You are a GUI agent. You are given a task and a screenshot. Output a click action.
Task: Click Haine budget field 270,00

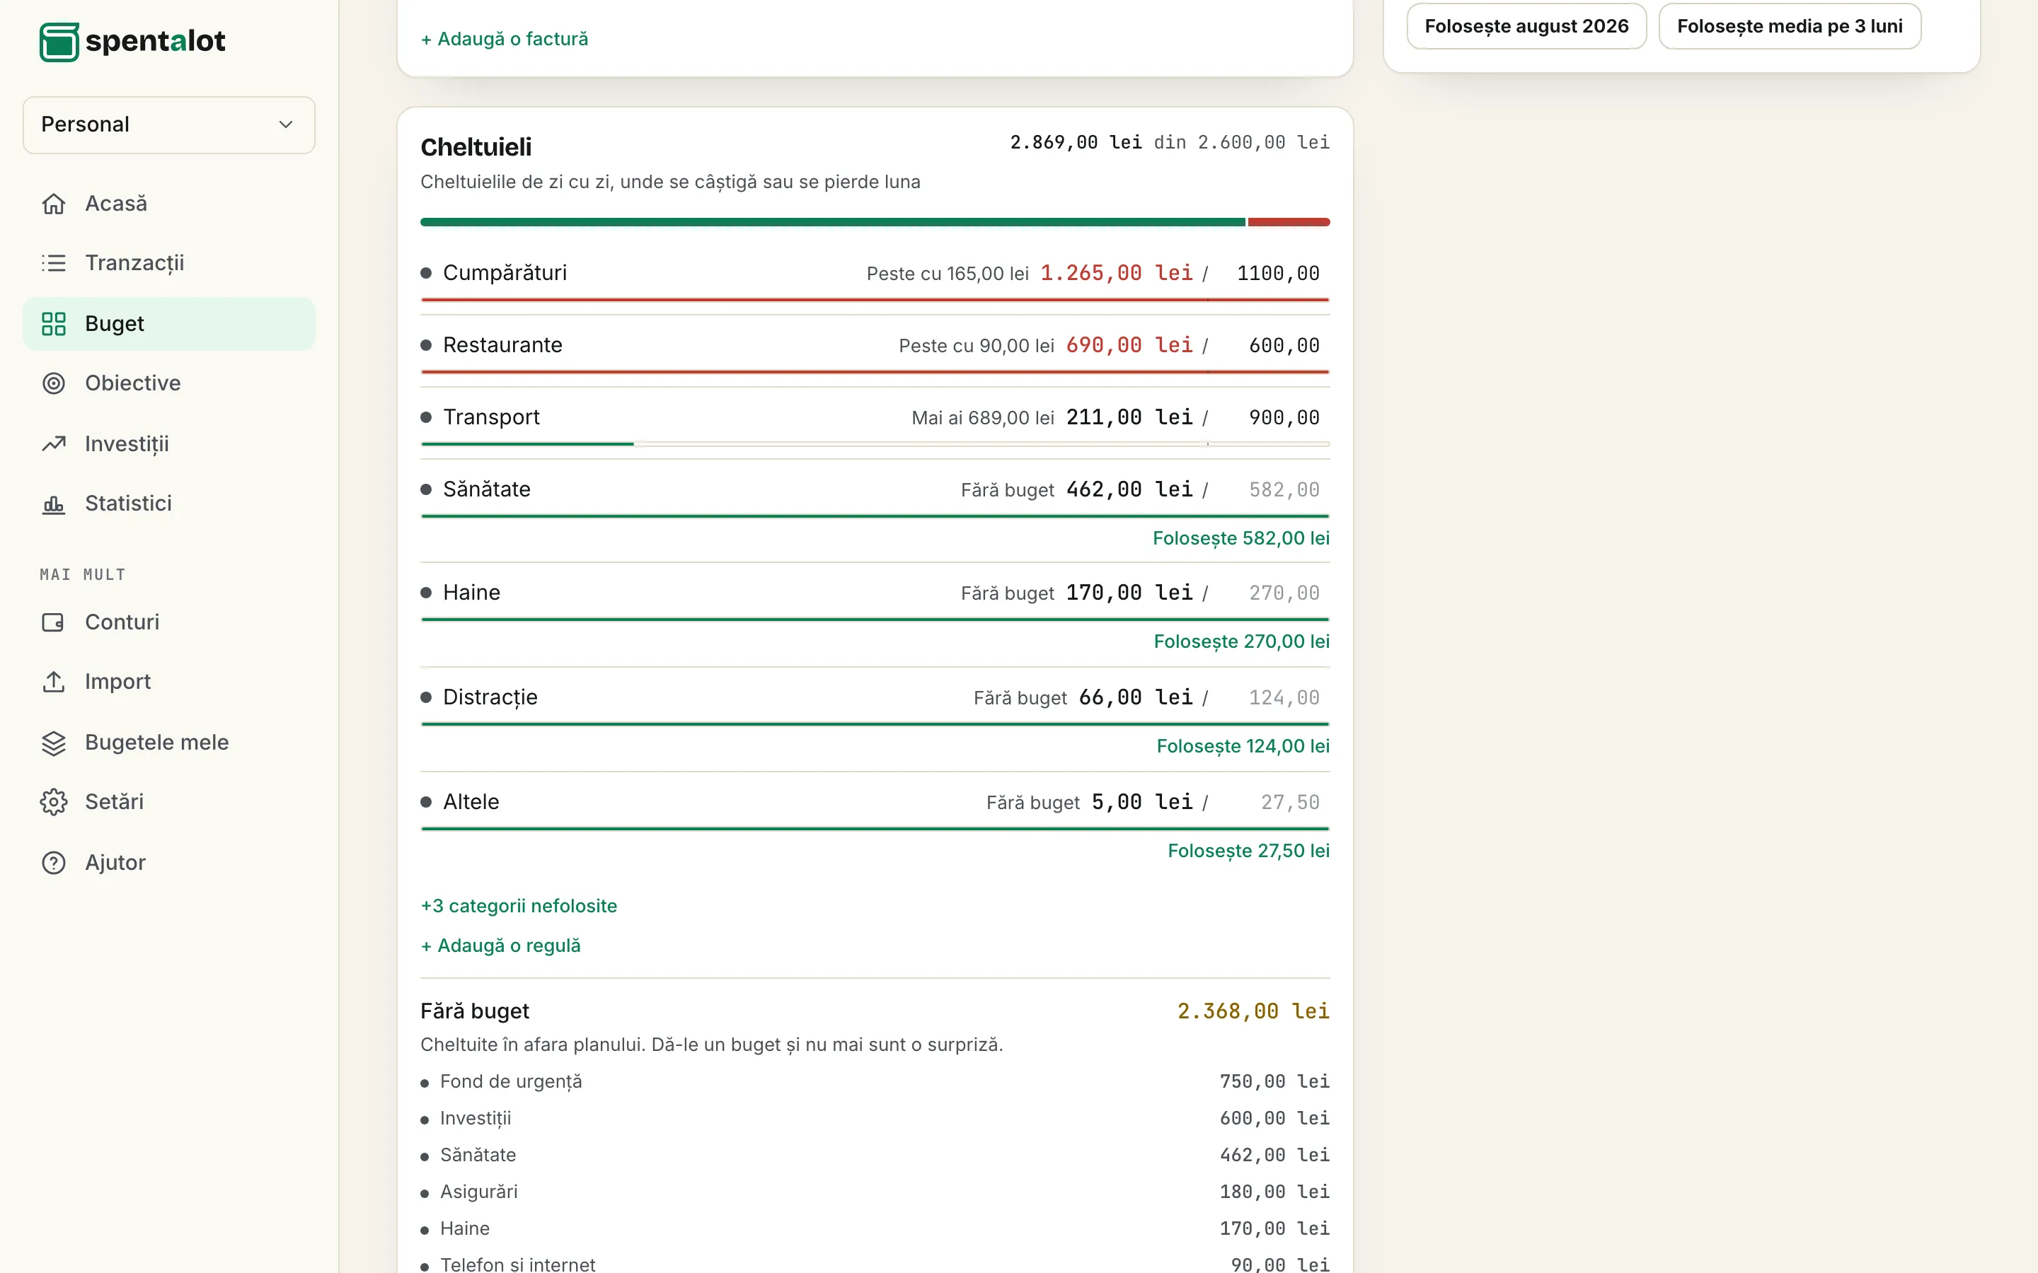point(1272,593)
